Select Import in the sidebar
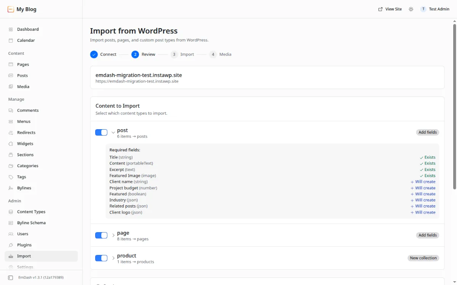Image resolution: width=457 pixels, height=285 pixels. (41, 256)
